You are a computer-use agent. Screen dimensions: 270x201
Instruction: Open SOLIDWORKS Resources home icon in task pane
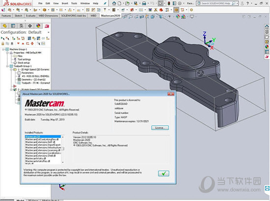[267, 26]
